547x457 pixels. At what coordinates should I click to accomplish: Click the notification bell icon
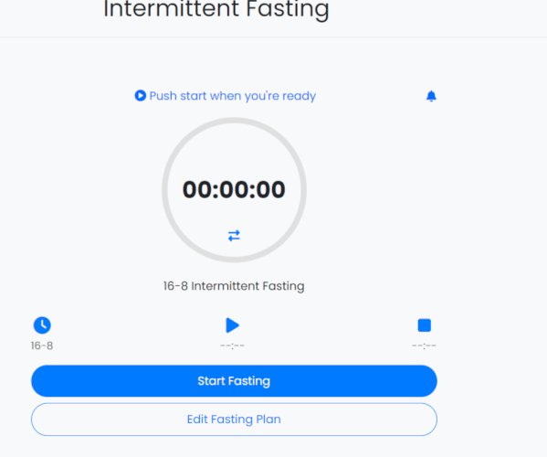coord(431,96)
